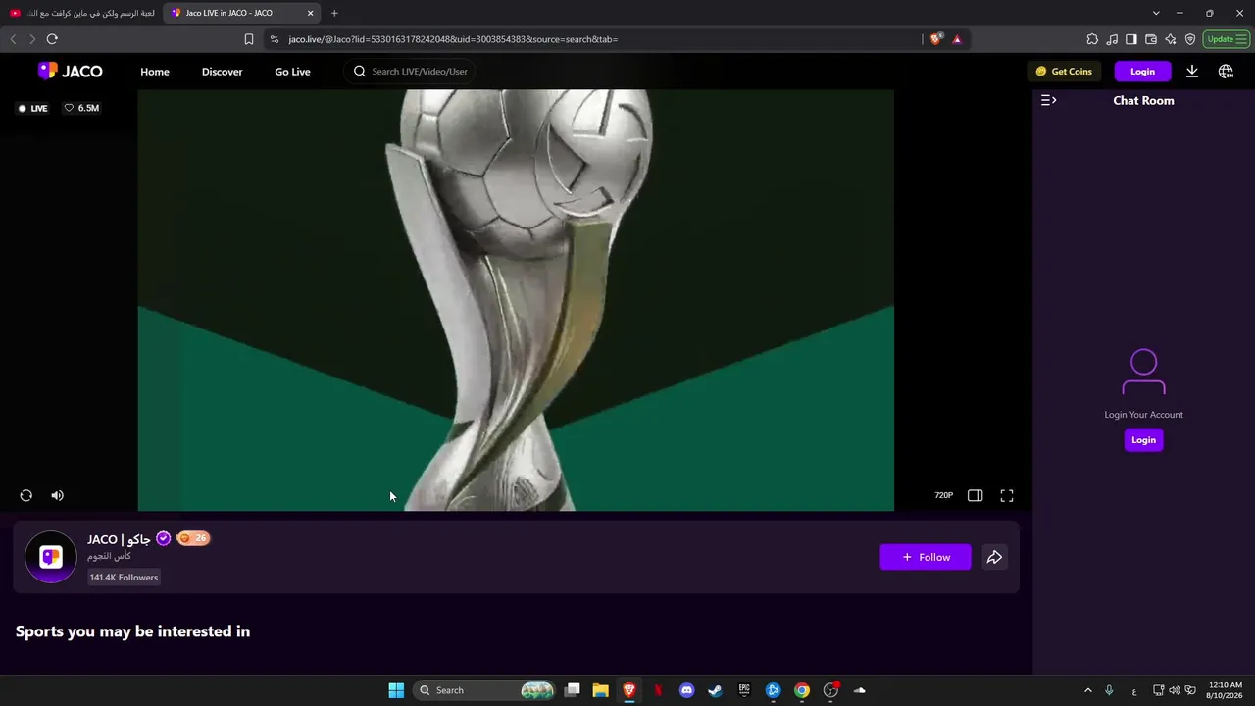Click the live stream video area

coord(516,300)
